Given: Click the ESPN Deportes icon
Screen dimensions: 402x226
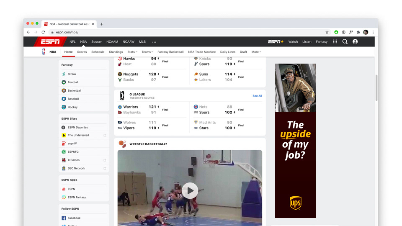Looking at the screenshot, I should point(64,127).
